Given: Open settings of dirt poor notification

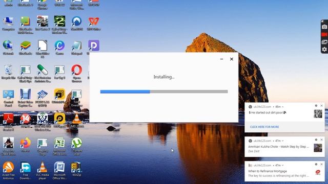Looking at the screenshot, I should [316, 106].
